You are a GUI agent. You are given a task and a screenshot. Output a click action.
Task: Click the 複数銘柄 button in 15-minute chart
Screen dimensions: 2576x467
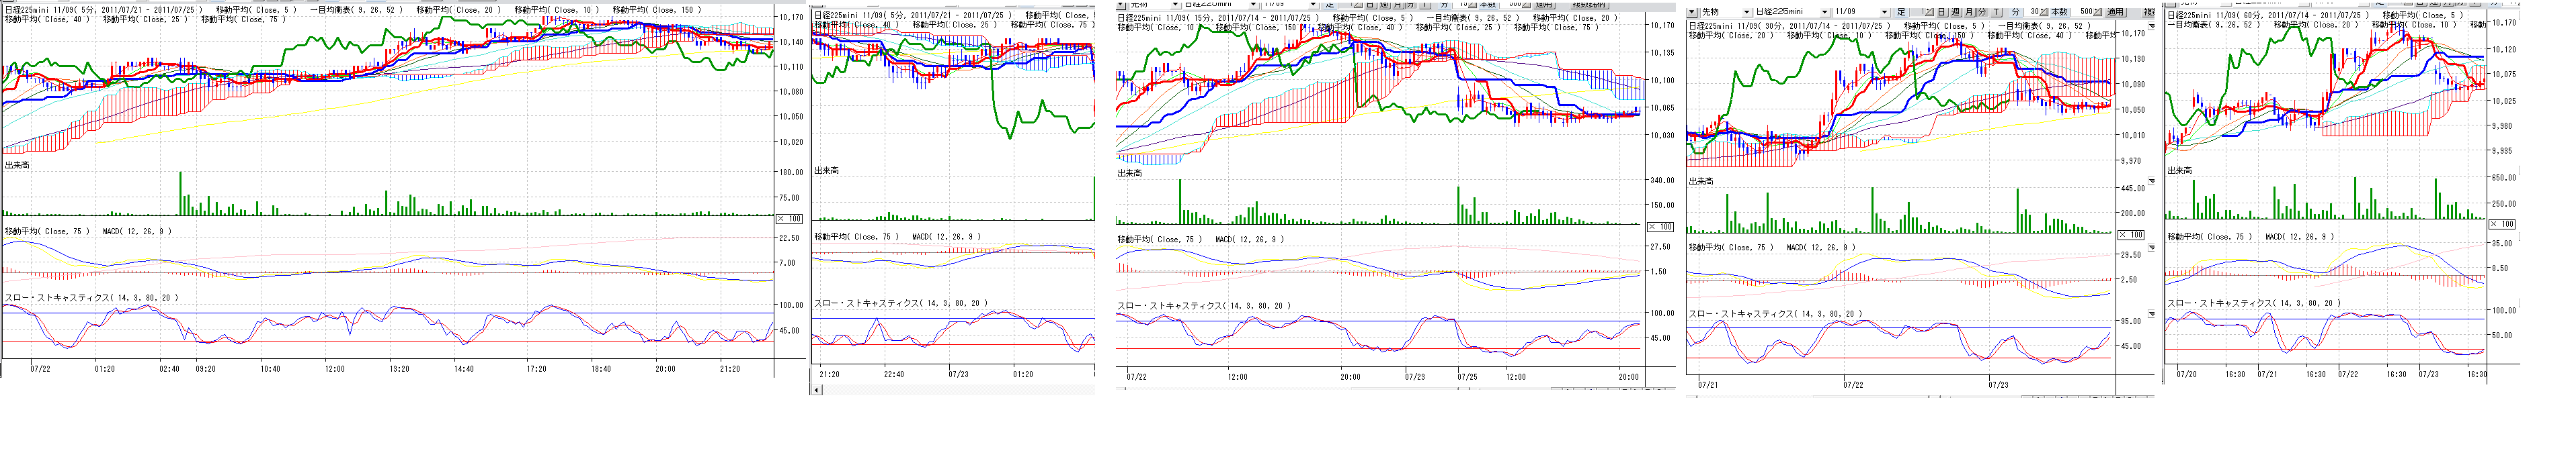pyautogui.click(x=1588, y=4)
